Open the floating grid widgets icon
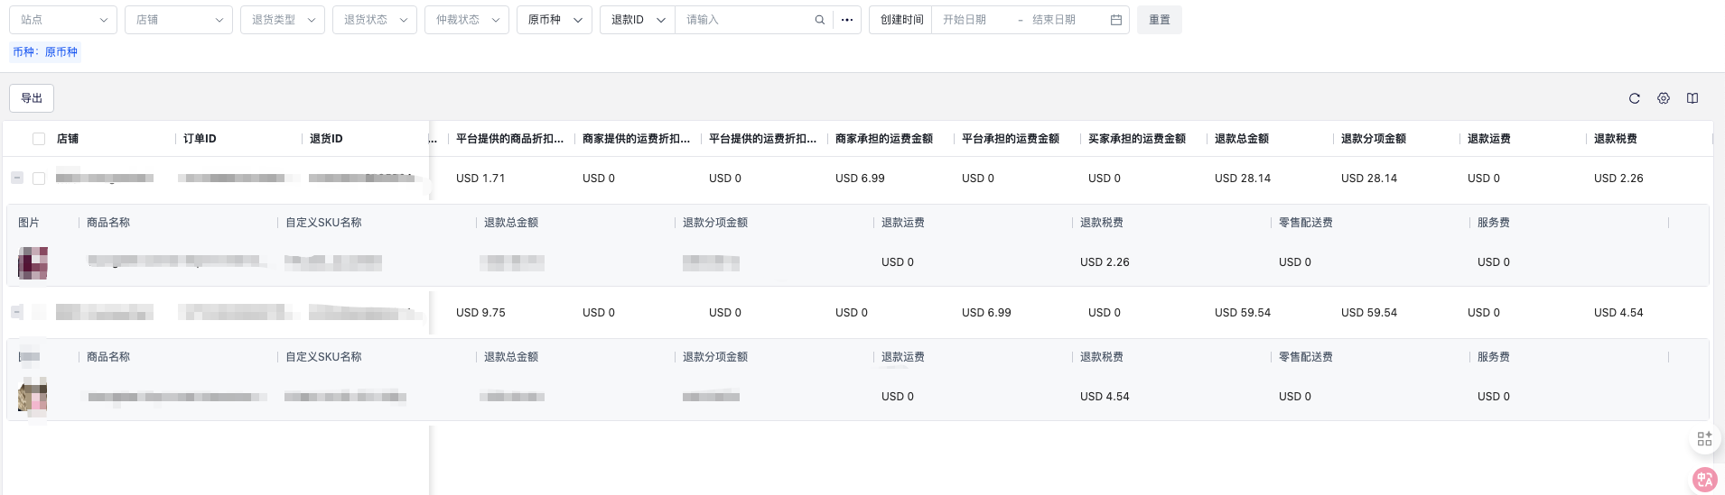The width and height of the screenshot is (1725, 495). tap(1704, 439)
